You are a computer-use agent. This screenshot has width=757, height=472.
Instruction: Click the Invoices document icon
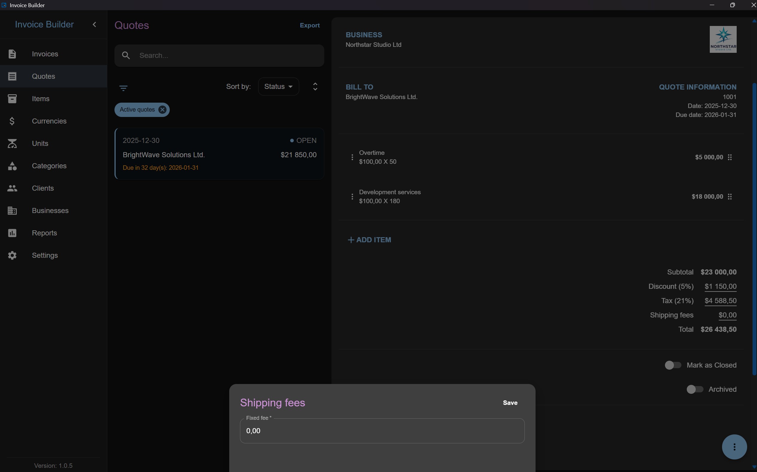click(12, 54)
